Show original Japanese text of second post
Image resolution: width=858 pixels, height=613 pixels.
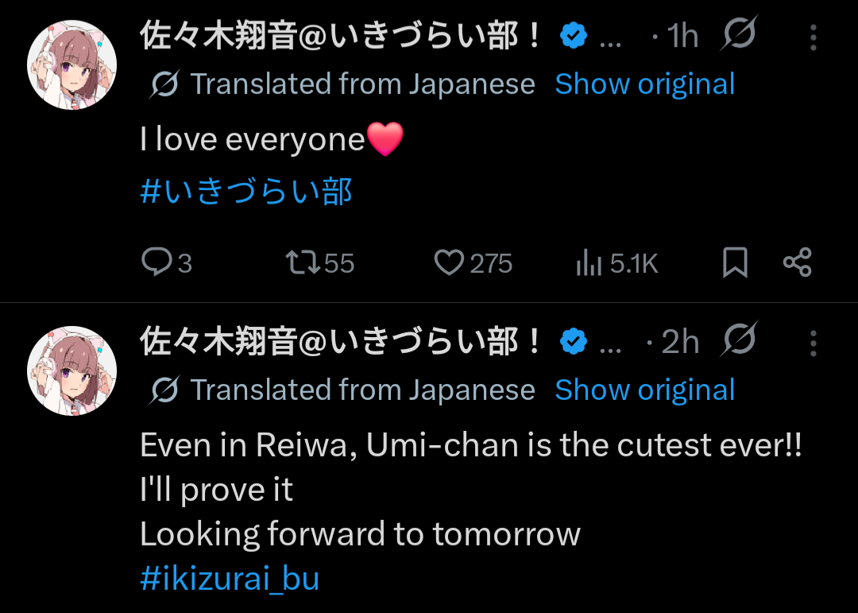[644, 390]
